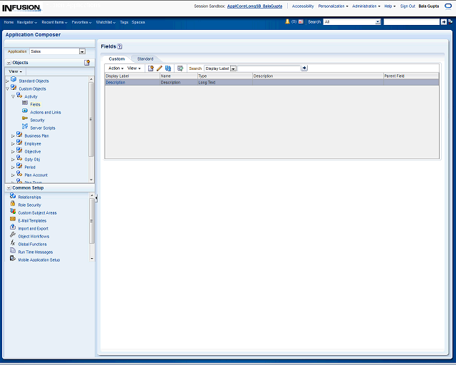456x365 pixels.
Task: Click the new object icon in Objects header
Action: coord(87,63)
